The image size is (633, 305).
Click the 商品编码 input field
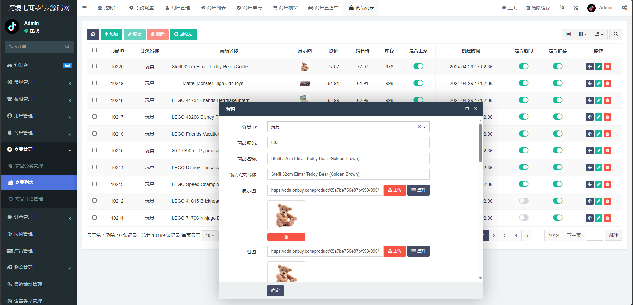pos(348,143)
